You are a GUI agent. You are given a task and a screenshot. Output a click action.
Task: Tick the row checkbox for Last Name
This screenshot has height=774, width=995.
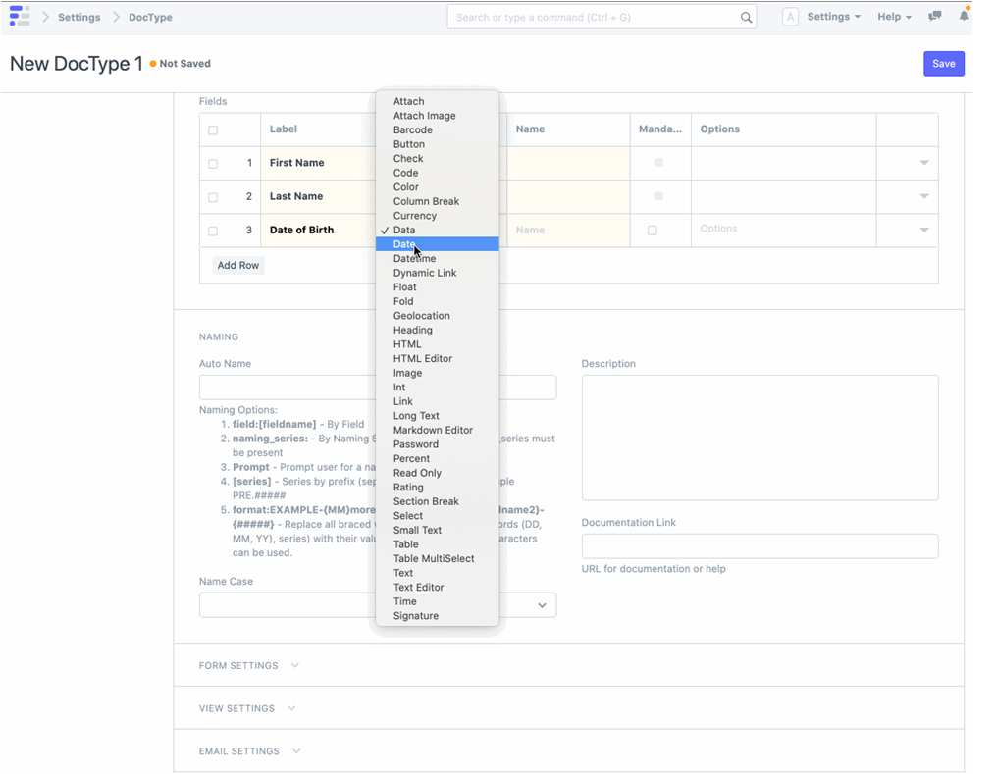pos(213,197)
